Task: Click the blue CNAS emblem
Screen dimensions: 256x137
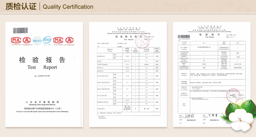Action: tap(47, 40)
